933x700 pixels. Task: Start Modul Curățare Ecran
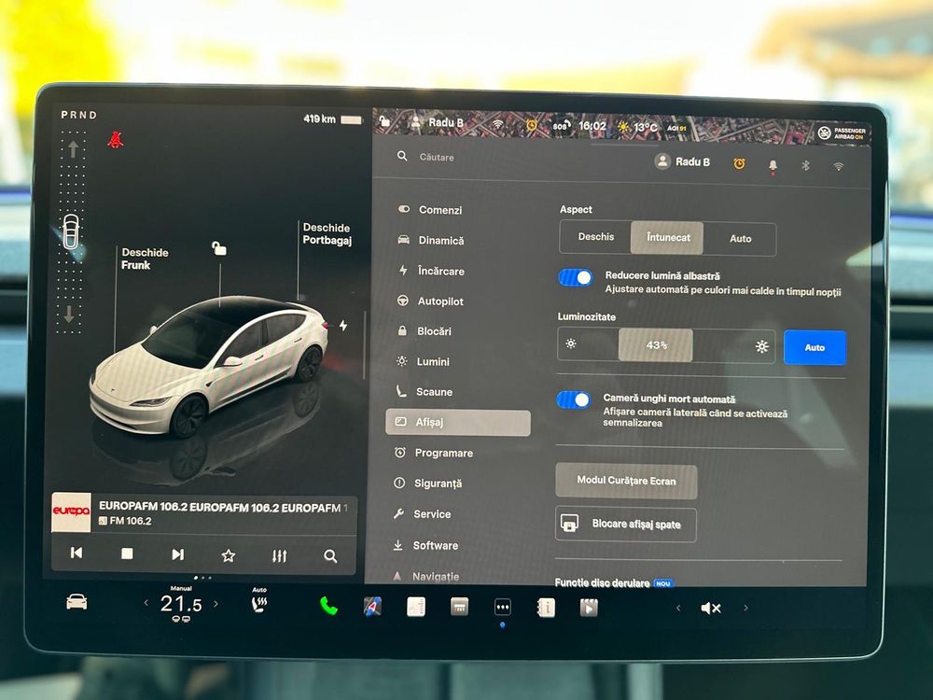(626, 481)
